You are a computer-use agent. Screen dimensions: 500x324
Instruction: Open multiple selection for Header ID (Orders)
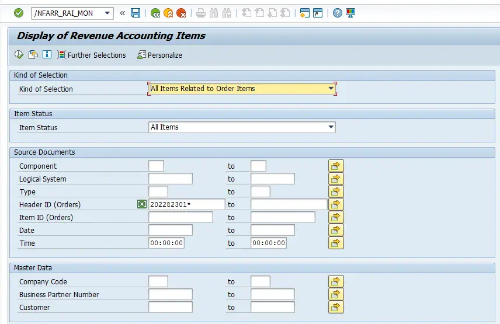coord(336,204)
